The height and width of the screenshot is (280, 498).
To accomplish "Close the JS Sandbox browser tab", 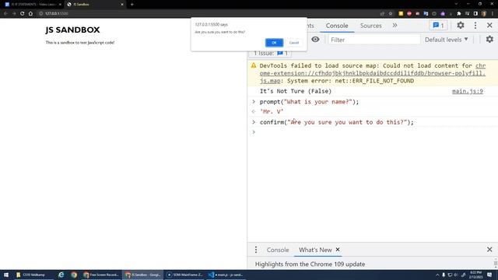I will coord(122,5).
